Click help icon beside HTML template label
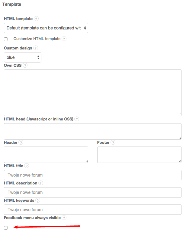 (x=36, y=19)
